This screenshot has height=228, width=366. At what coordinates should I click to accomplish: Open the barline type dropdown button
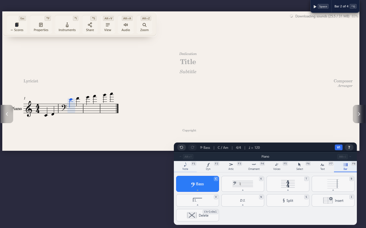333,184
